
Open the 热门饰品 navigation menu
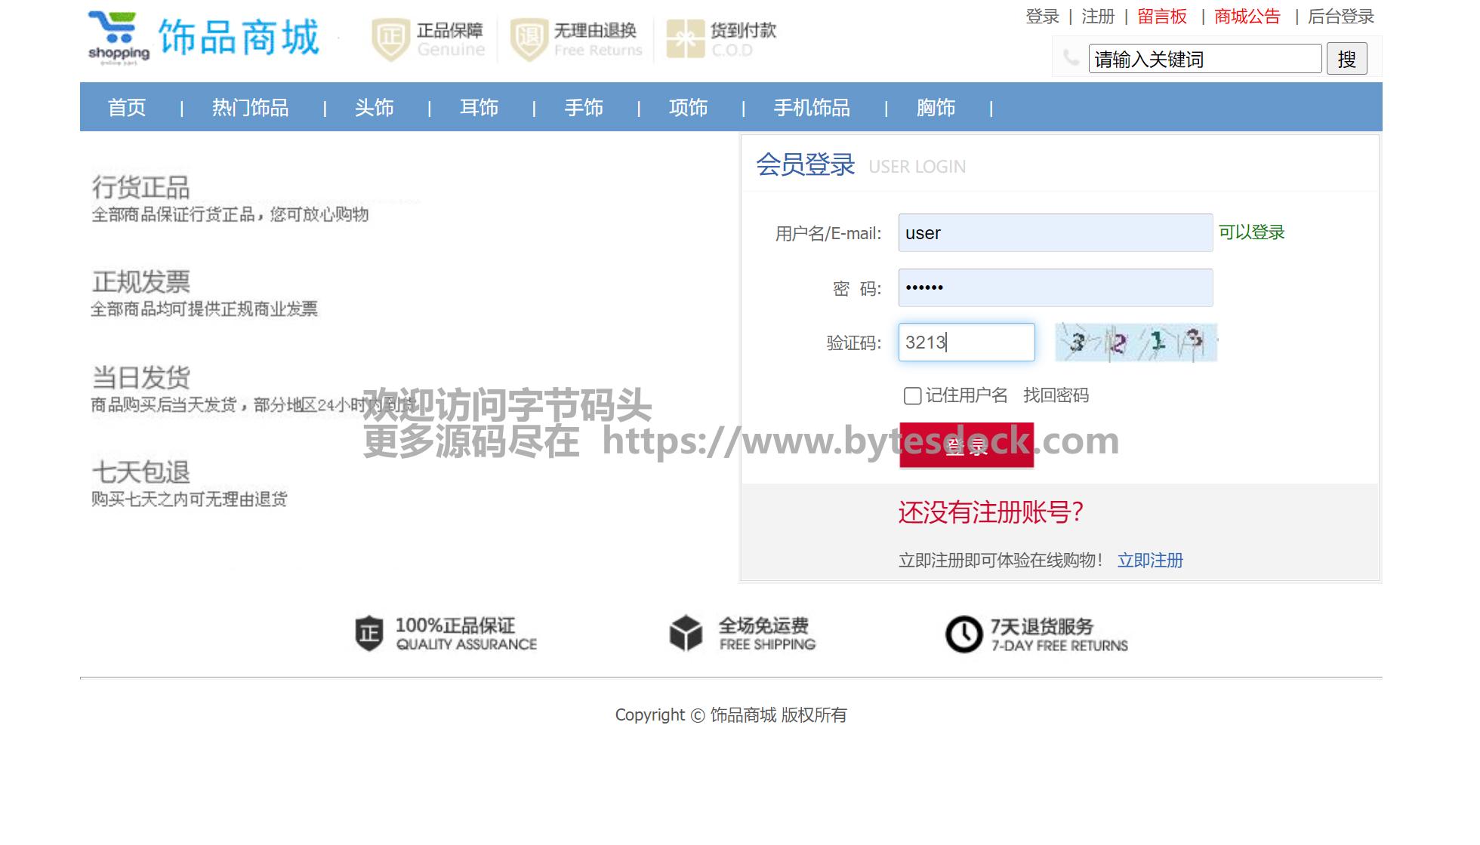[250, 108]
